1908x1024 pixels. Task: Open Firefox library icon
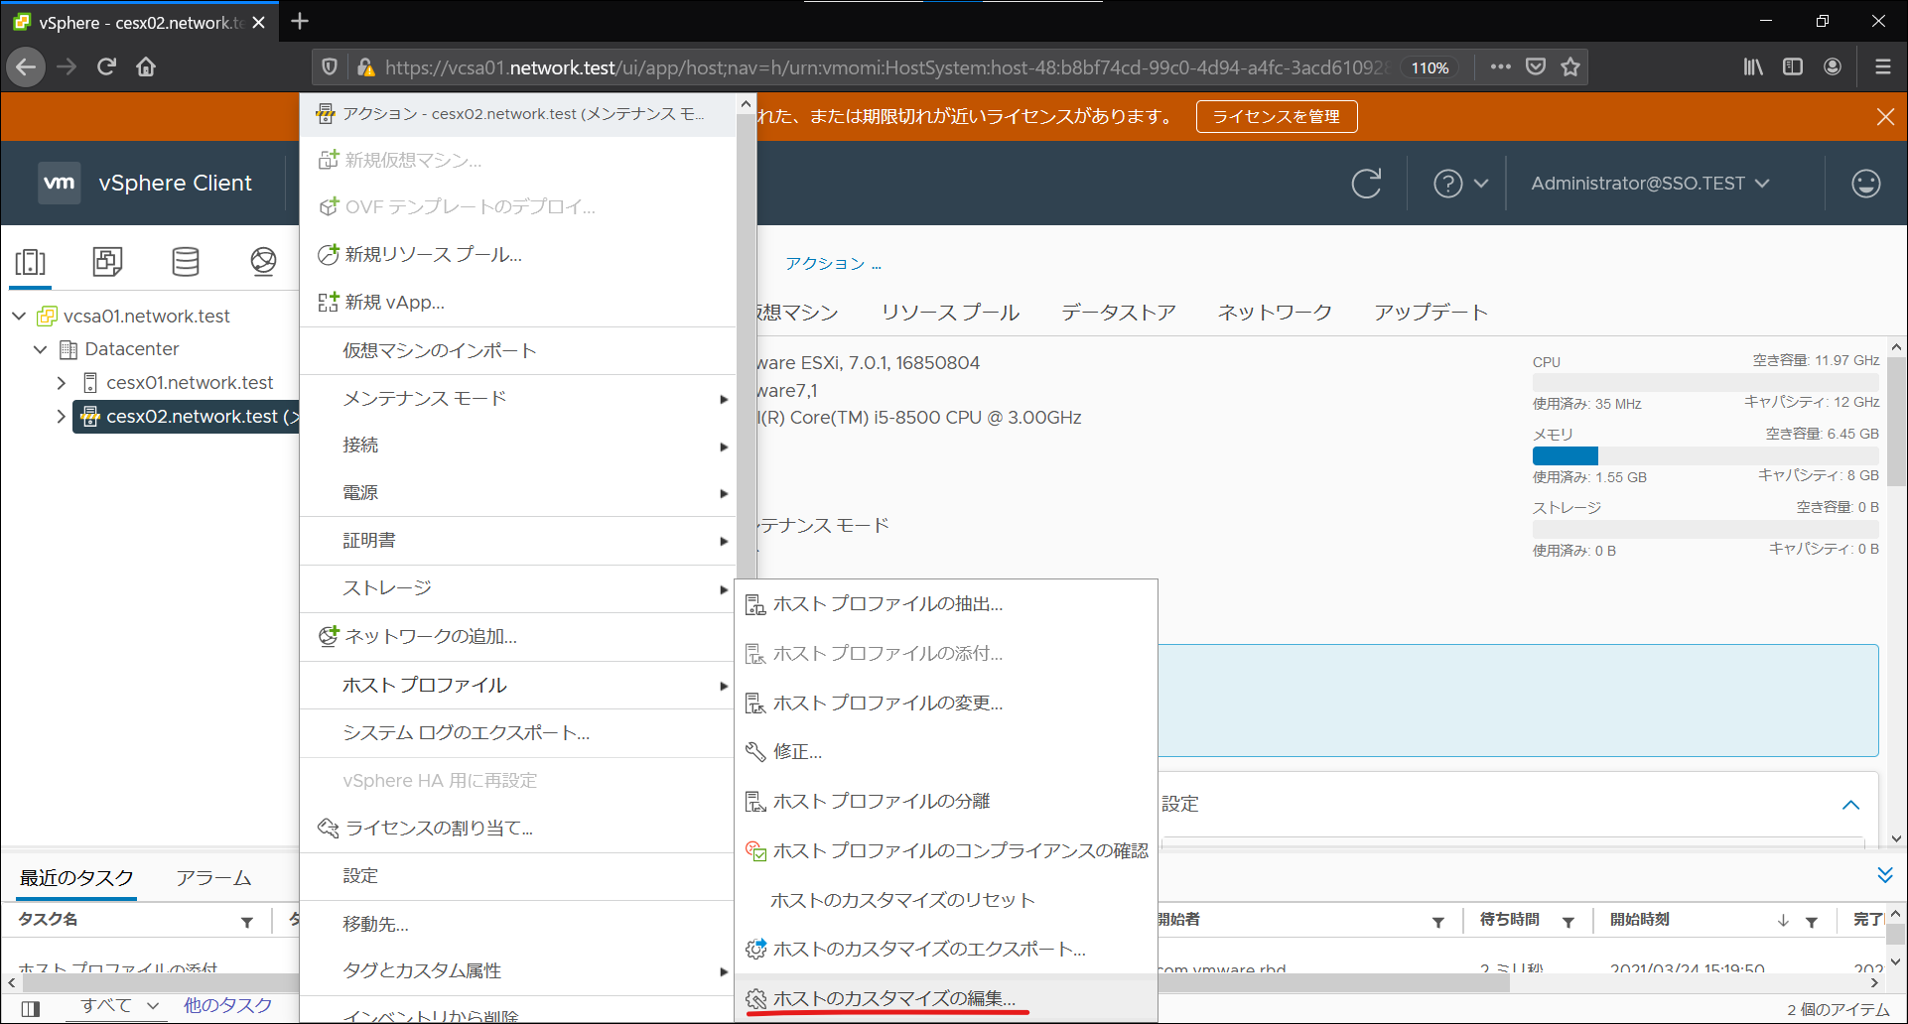(1753, 66)
